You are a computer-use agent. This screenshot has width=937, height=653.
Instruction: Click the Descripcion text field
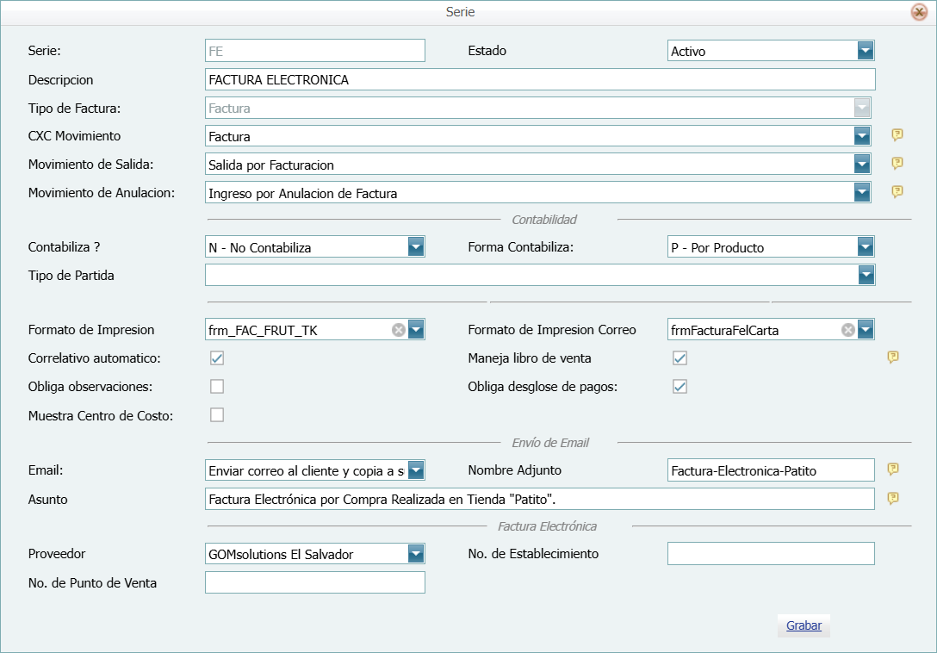point(539,79)
